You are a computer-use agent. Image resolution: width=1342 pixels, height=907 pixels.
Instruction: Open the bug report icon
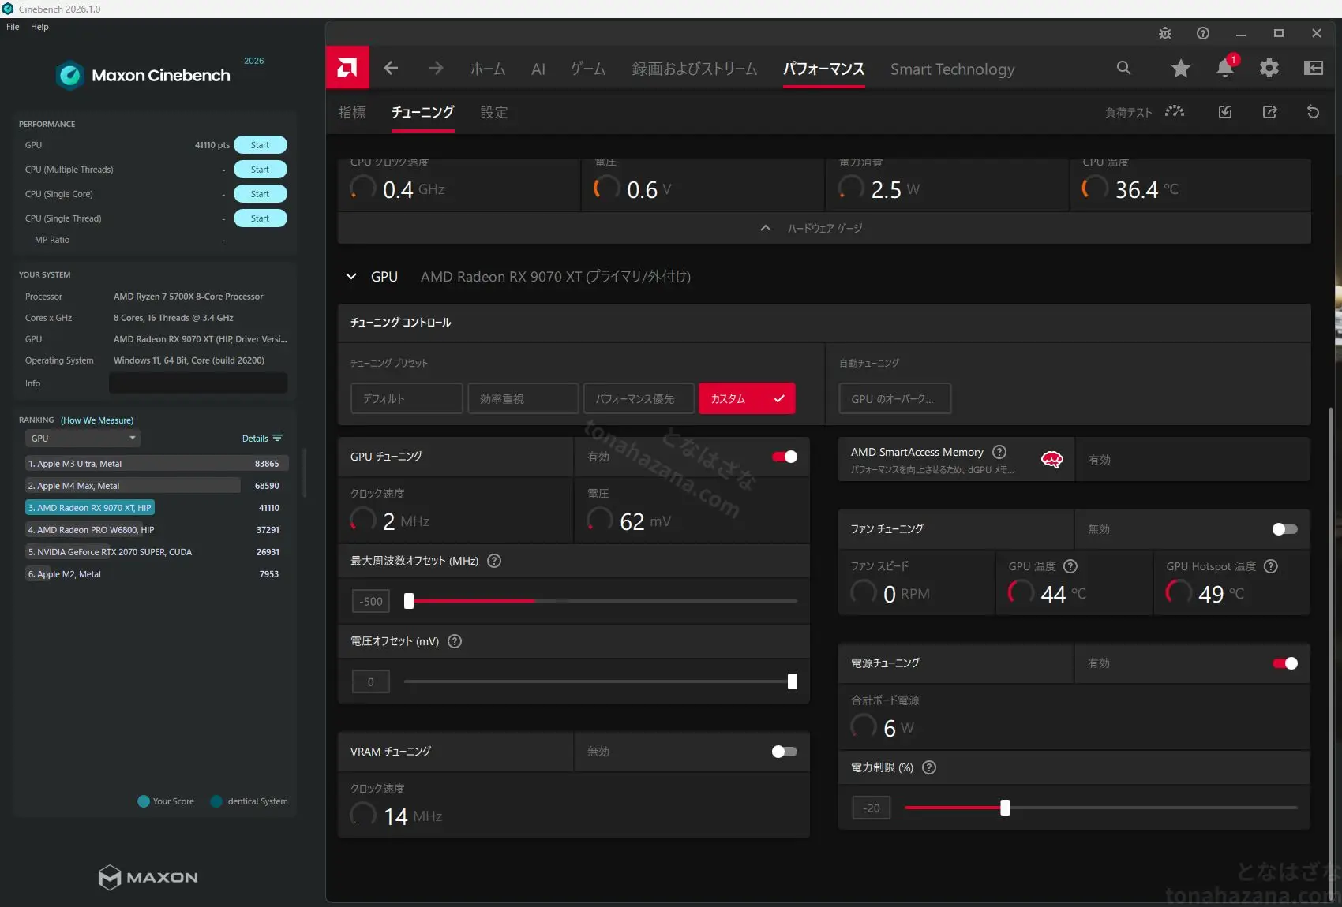[x=1165, y=33]
